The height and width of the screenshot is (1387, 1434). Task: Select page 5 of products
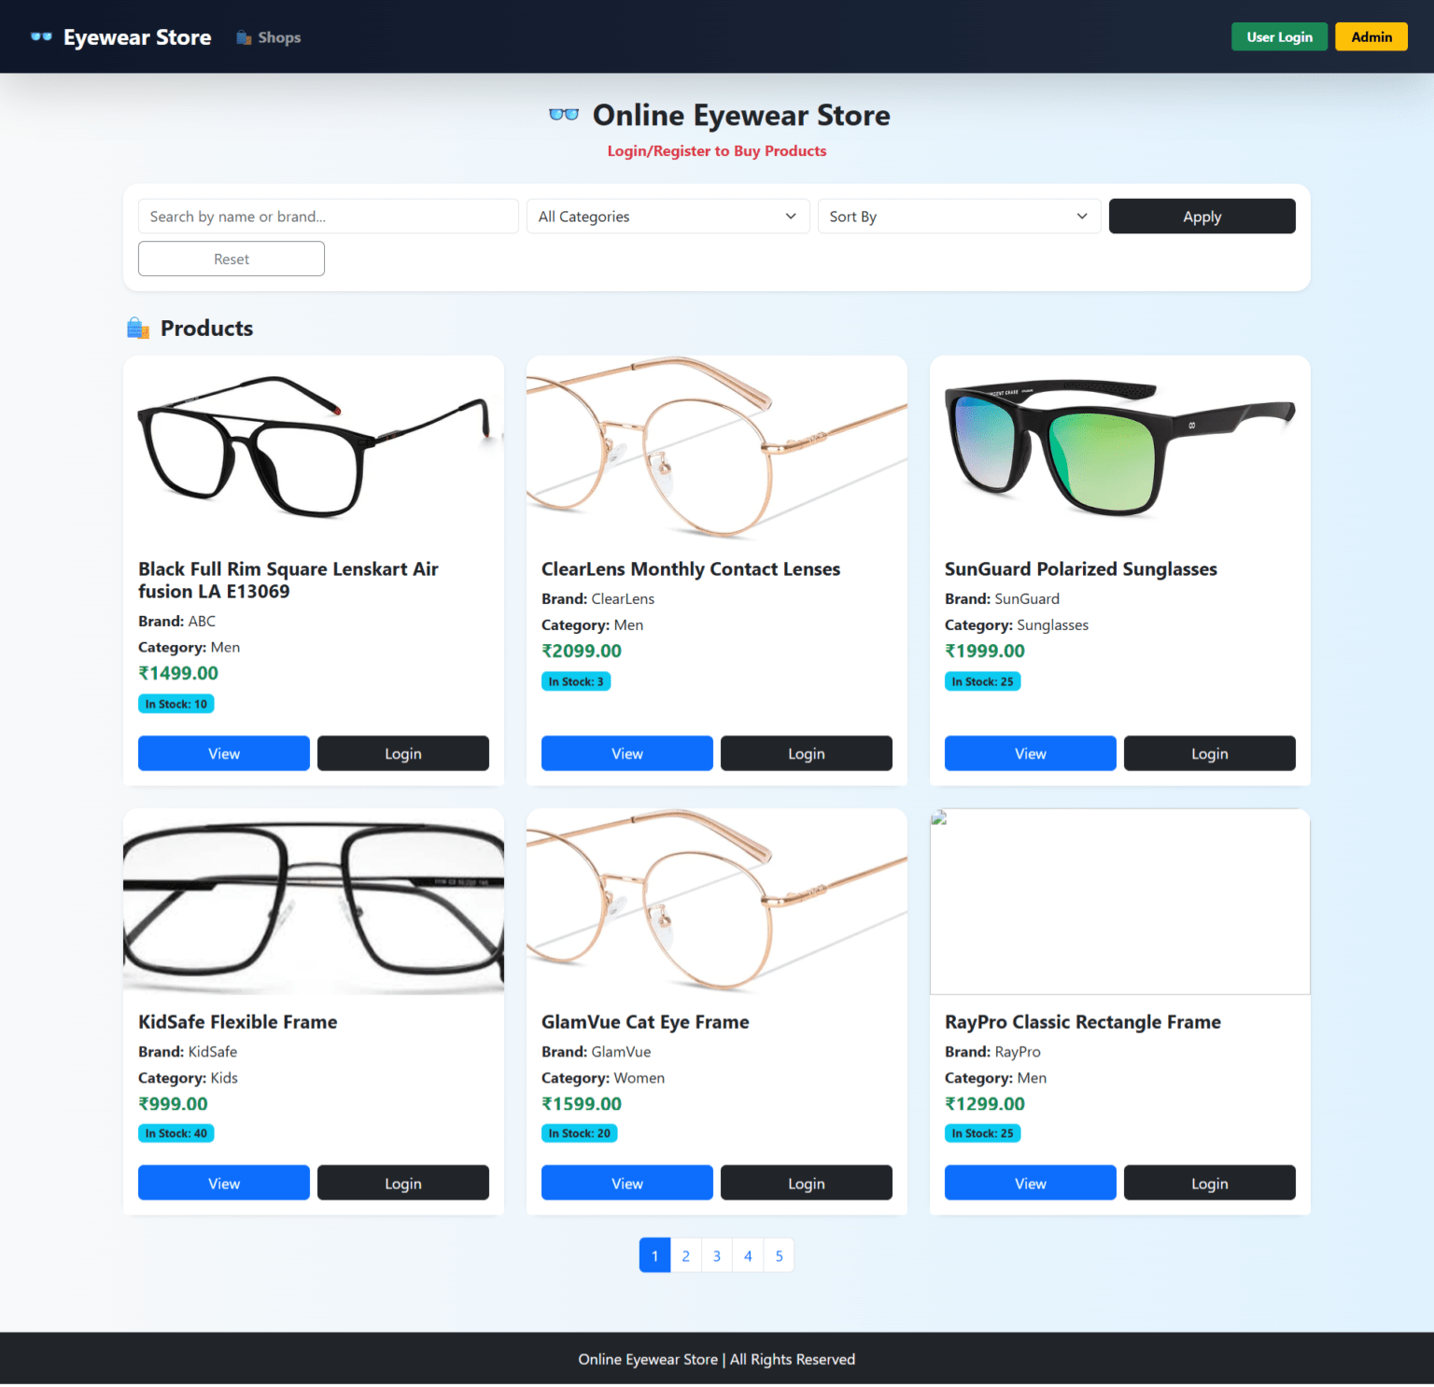pyautogui.click(x=779, y=1255)
